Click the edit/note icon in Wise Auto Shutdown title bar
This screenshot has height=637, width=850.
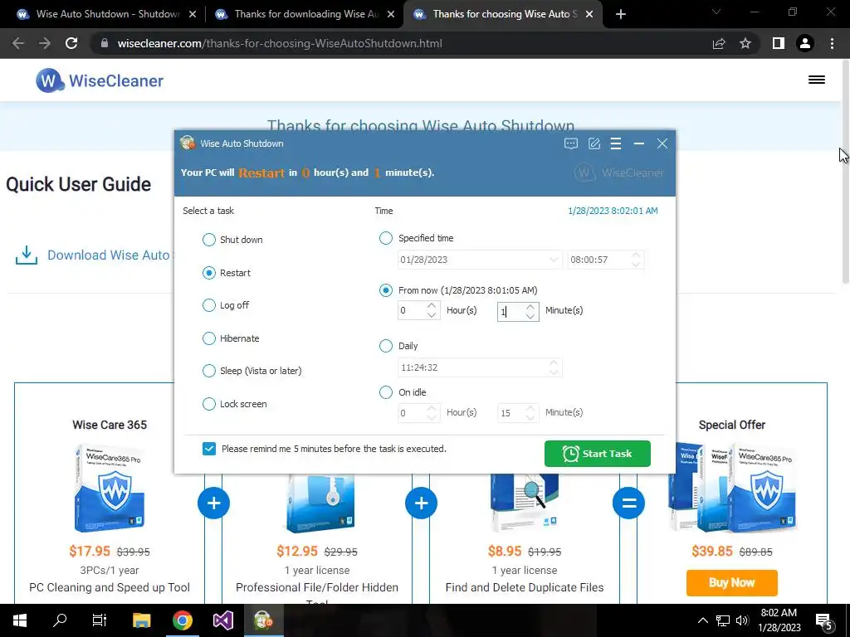[594, 143]
